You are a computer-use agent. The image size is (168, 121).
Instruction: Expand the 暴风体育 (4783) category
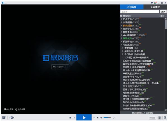[x=122, y=38]
